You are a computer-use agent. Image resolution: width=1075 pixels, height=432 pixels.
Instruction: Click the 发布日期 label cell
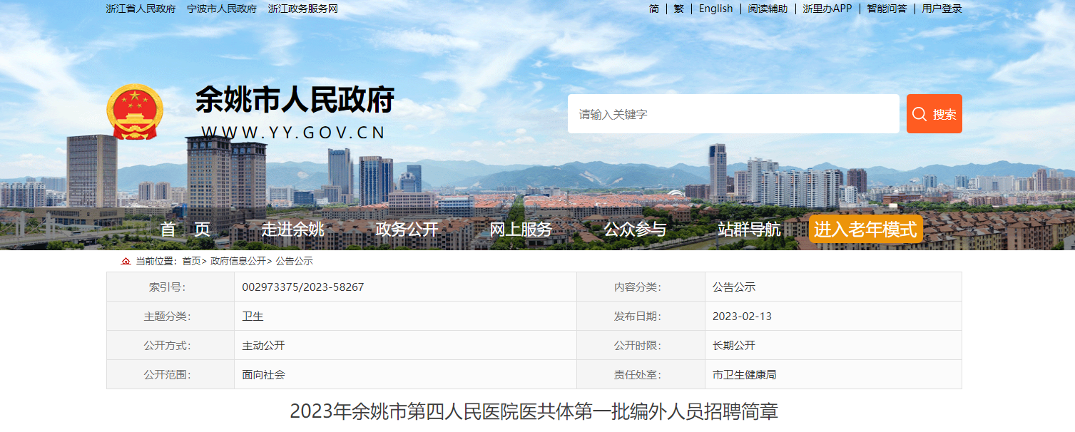click(641, 317)
